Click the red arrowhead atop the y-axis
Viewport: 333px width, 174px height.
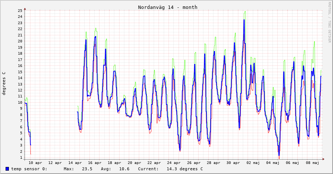[x=25, y=9]
